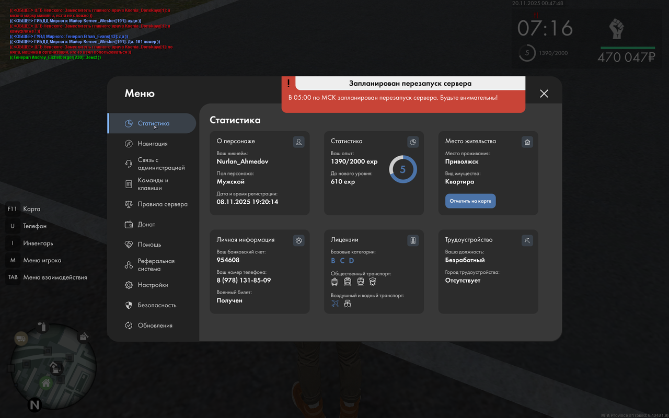Click the employment city value Отсутствует
The width and height of the screenshot is (669, 418).
point(463,281)
